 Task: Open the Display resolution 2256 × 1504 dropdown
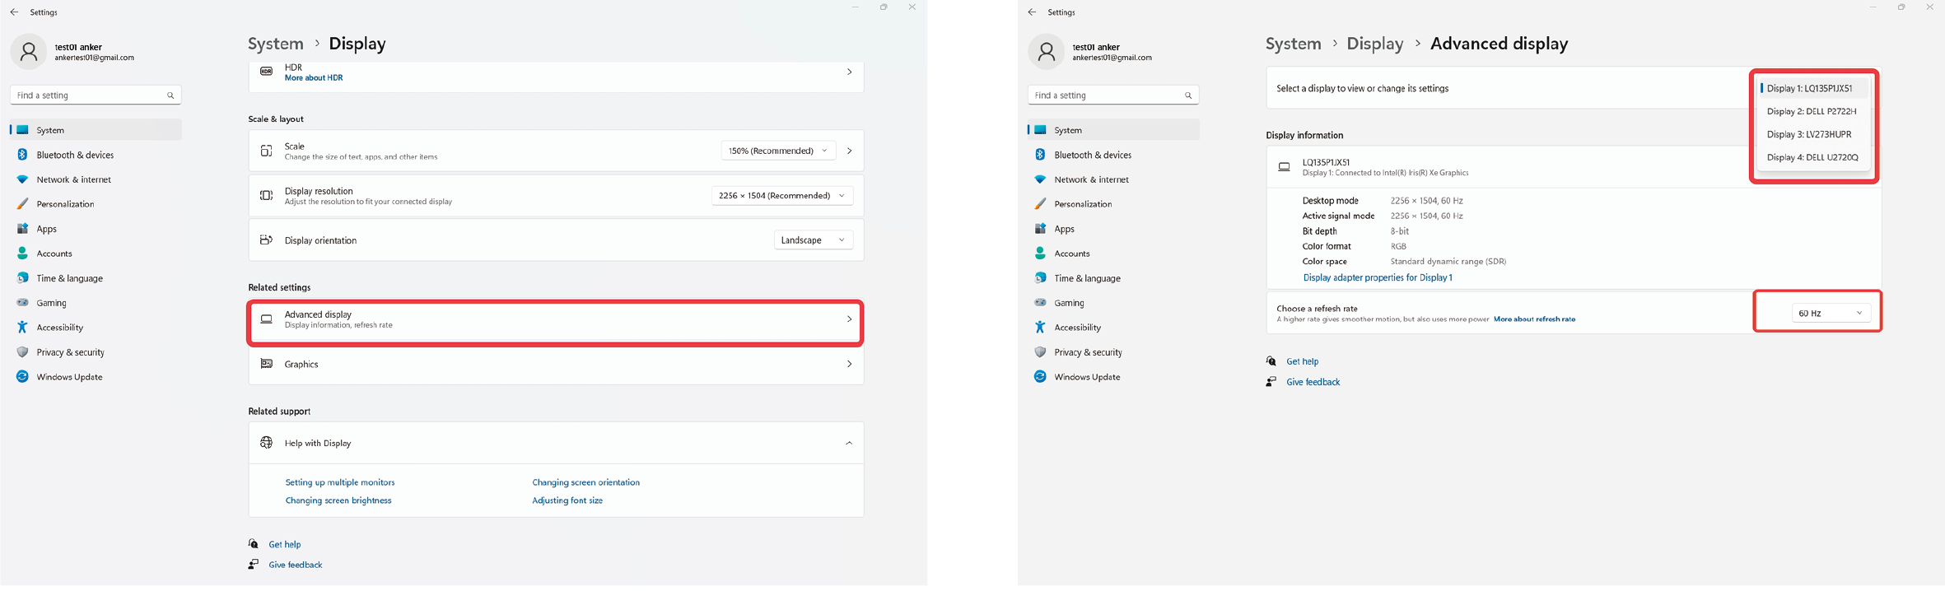(x=781, y=196)
